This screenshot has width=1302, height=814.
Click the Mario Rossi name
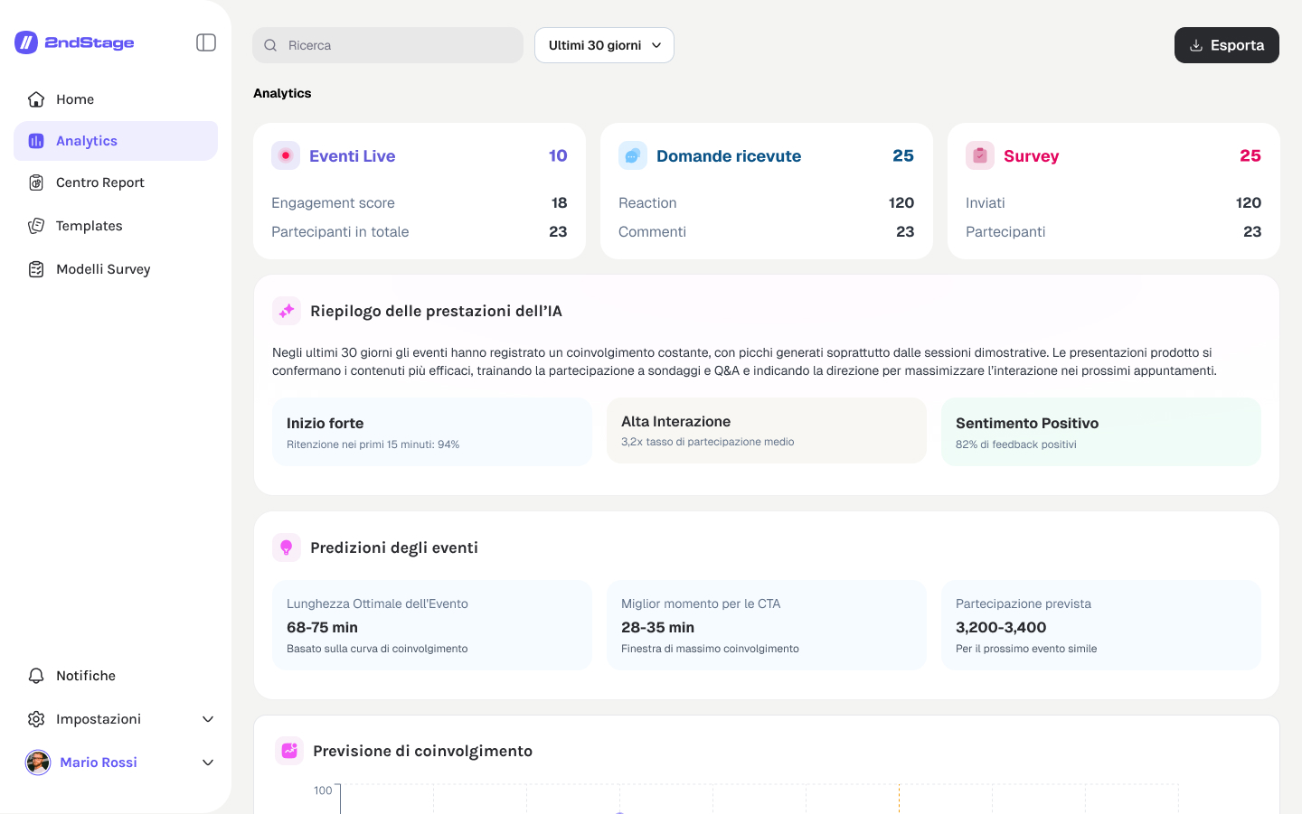[x=99, y=763]
